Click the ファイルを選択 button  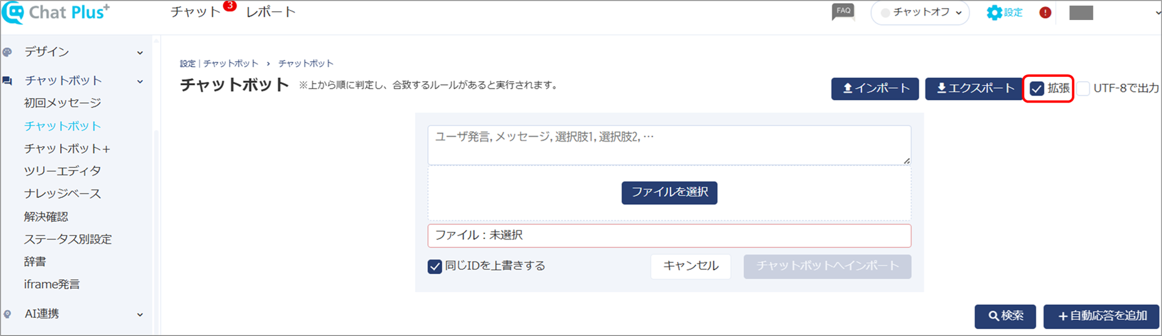point(669,193)
